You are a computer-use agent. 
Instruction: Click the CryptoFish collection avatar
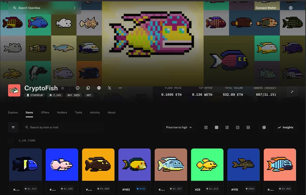14,90
